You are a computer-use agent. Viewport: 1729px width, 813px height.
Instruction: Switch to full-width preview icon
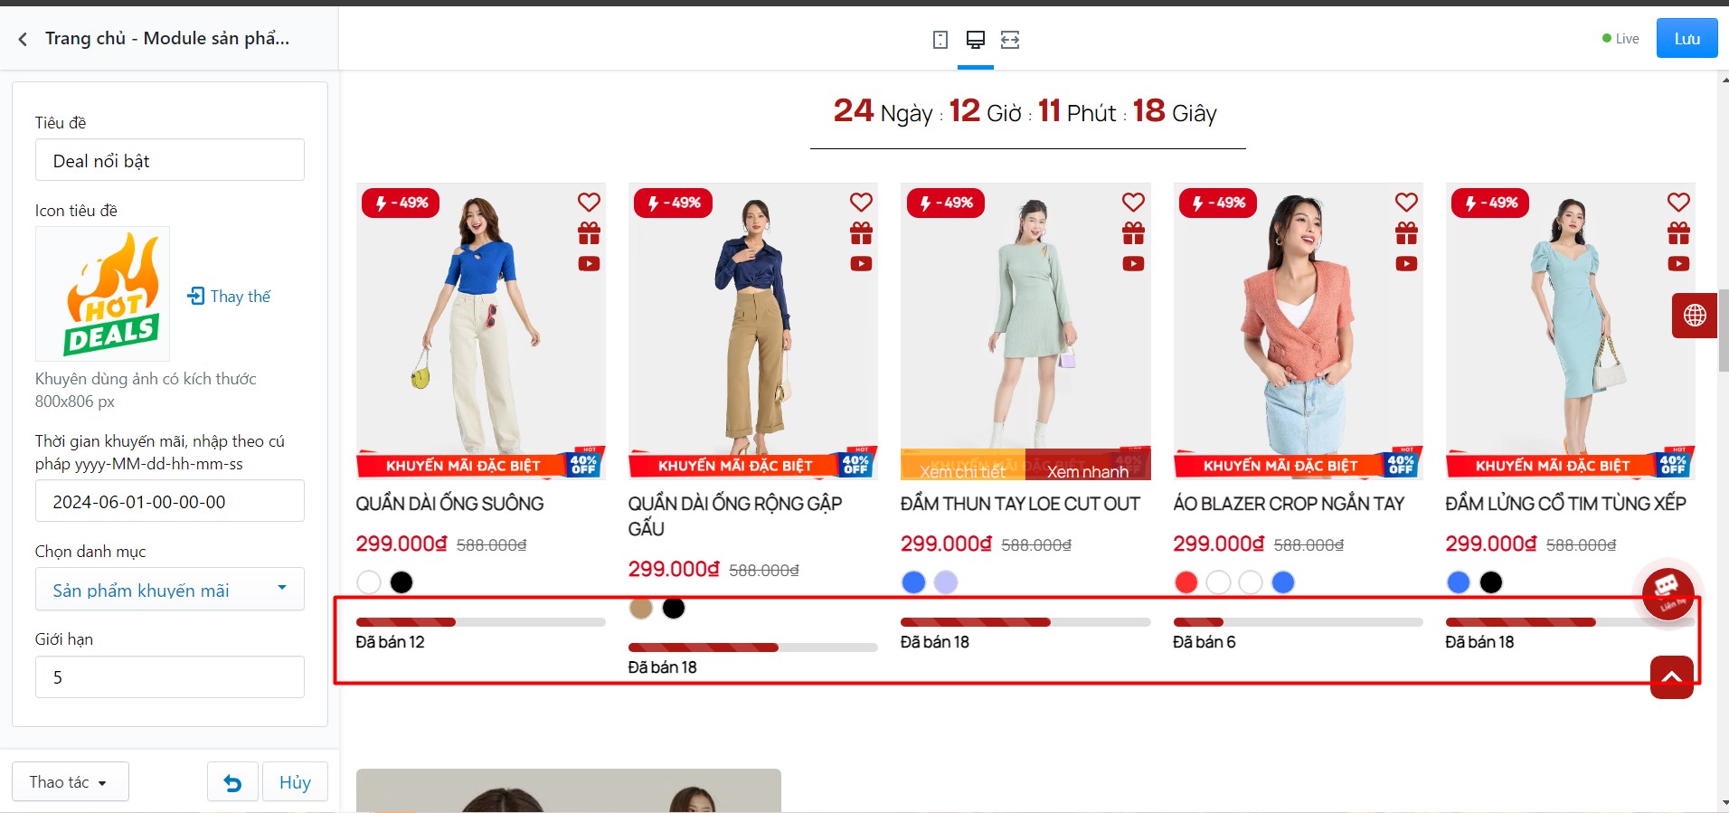click(x=1010, y=40)
